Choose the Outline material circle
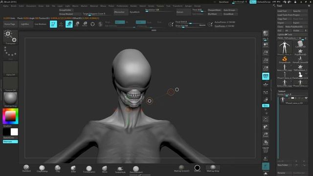 pos(197,168)
